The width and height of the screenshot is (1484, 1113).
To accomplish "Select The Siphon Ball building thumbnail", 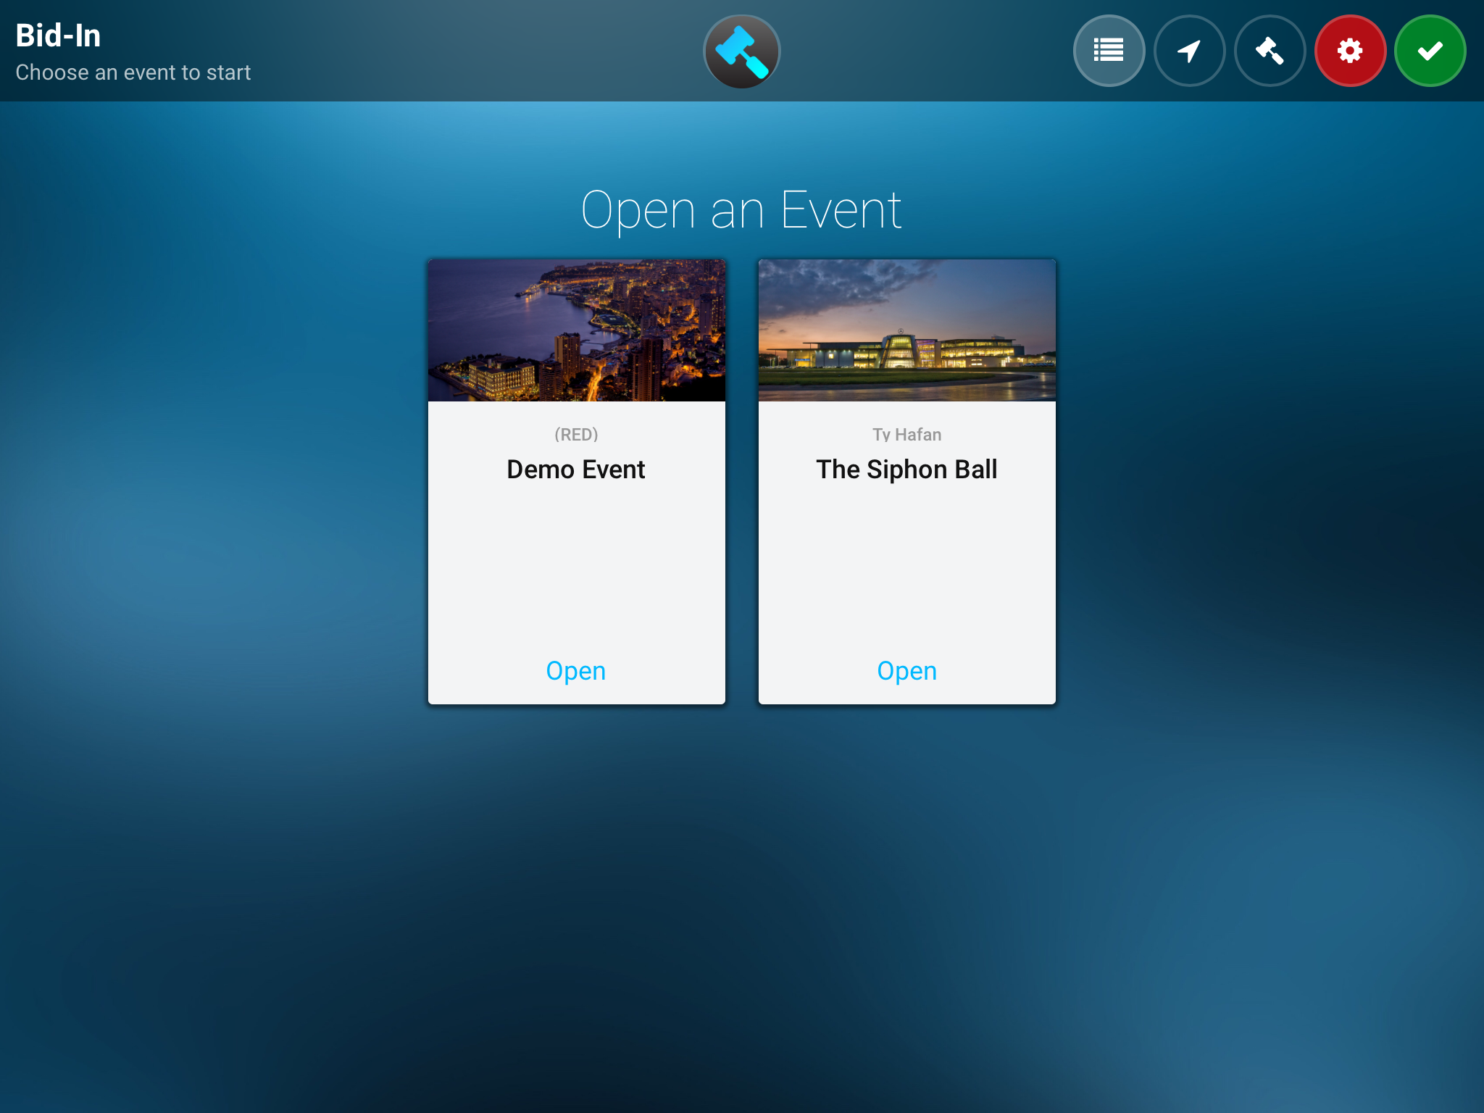I will tap(907, 330).
